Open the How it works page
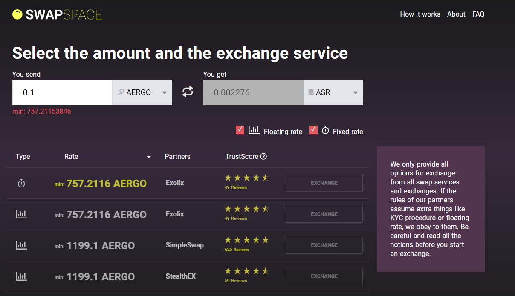The width and height of the screenshot is (515, 296). (x=420, y=14)
